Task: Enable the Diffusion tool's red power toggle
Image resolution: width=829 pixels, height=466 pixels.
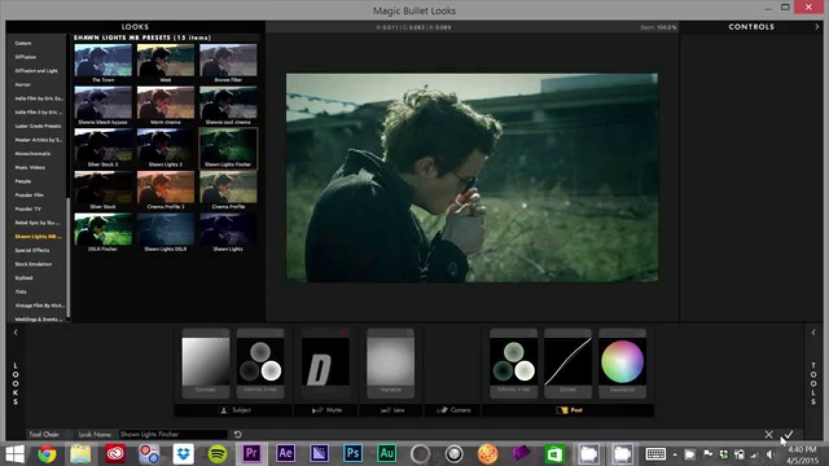Action: point(345,333)
